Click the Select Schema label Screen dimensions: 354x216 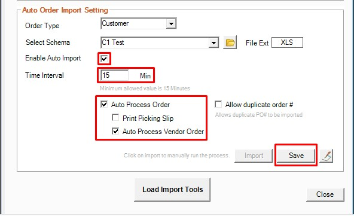[x=48, y=42]
